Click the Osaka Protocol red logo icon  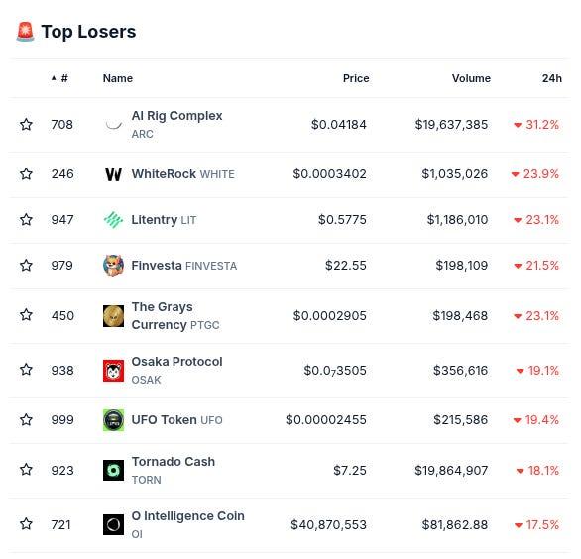tap(113, 371)
